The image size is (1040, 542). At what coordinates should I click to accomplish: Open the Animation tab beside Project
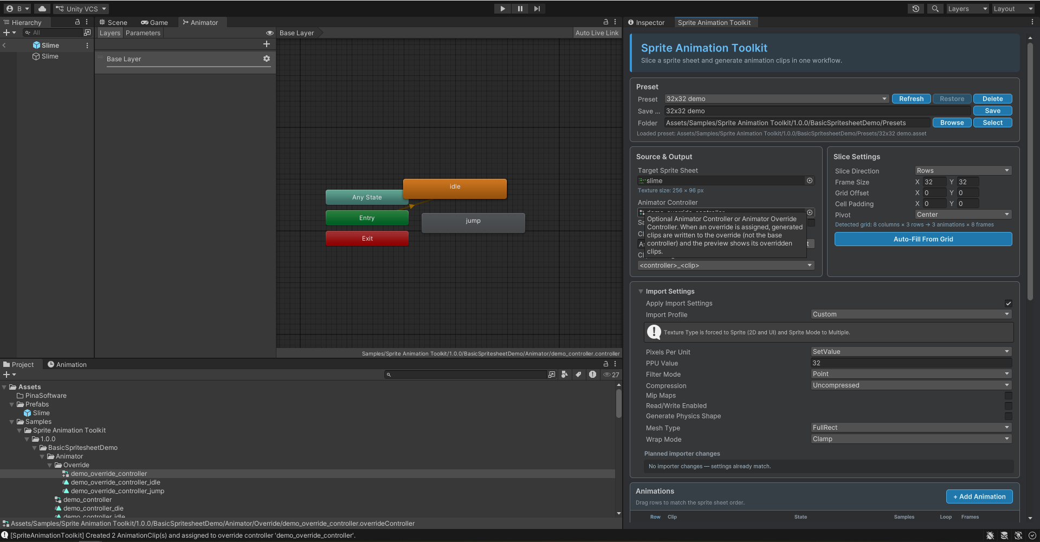(x=67, y=365)
